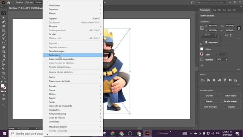Open the Edit Toolbar three dots

3,105
